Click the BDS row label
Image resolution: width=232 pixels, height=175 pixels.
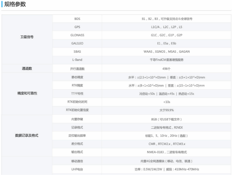[x=77, y=19]
